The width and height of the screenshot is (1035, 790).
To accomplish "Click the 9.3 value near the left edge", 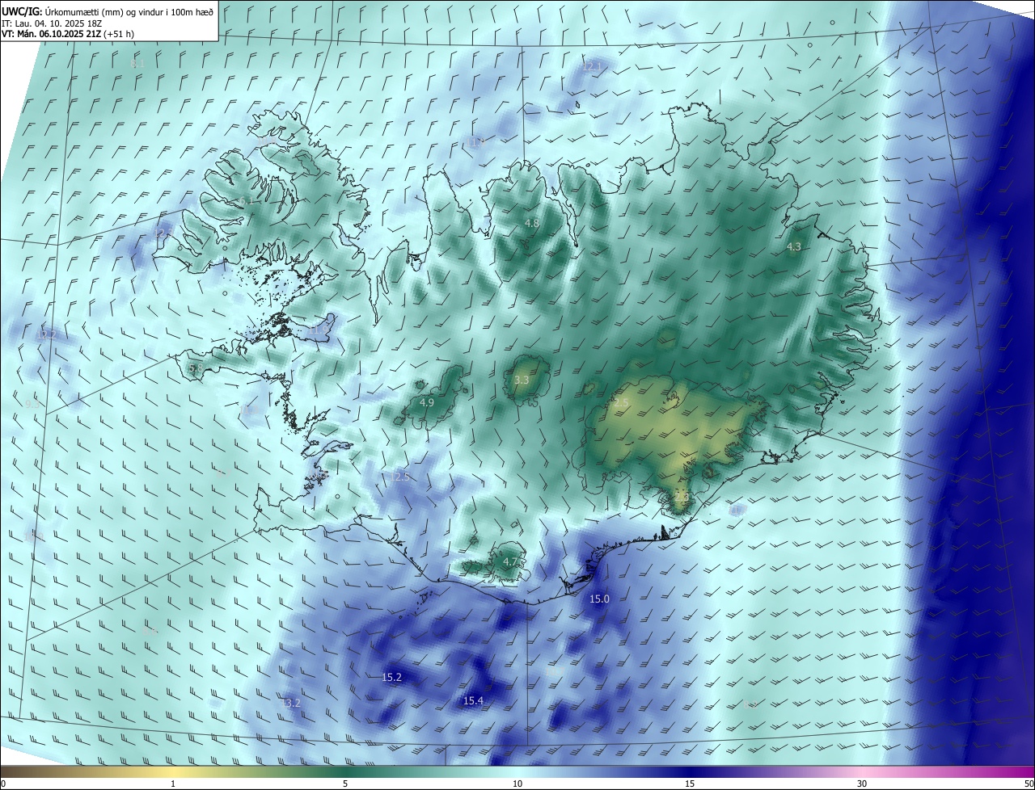I will point(33,403).
